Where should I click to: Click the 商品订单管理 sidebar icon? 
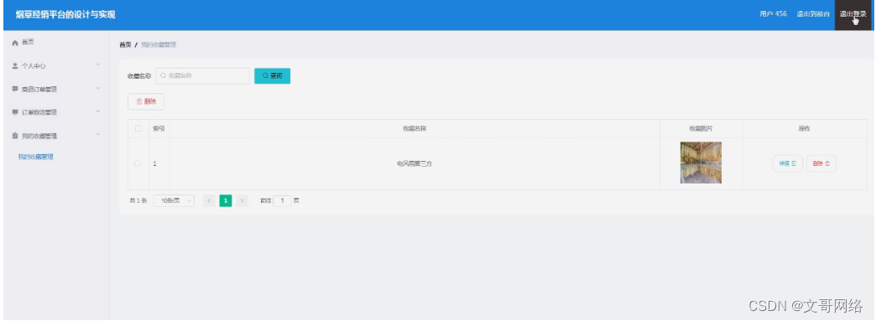15,89
